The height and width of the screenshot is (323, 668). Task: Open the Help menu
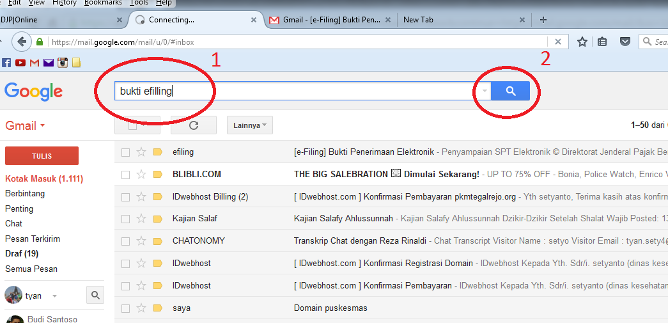click(164, 3)
